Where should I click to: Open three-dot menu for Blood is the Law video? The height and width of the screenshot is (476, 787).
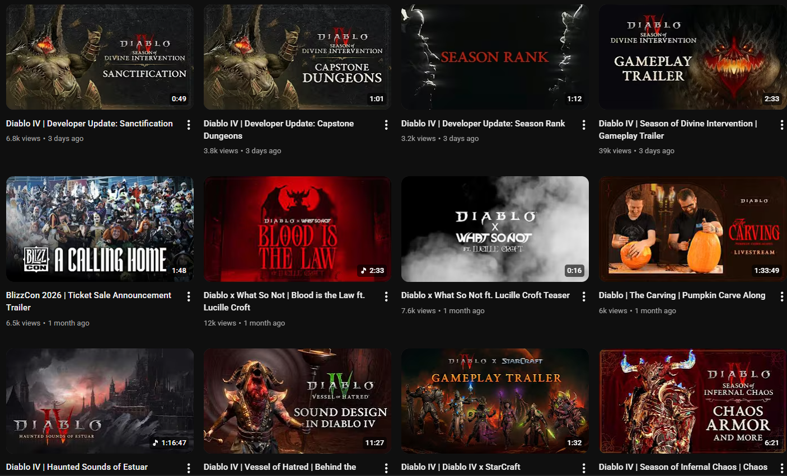pos(386,296)
